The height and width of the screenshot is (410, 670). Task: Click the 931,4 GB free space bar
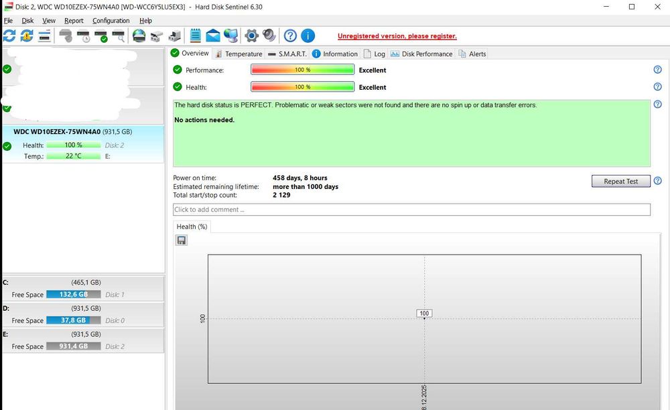tap(74, 346)
